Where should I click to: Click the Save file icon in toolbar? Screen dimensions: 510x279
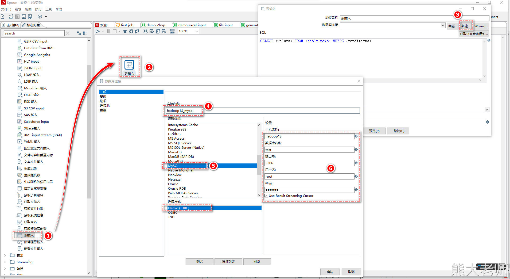click(x=24, y=17)
